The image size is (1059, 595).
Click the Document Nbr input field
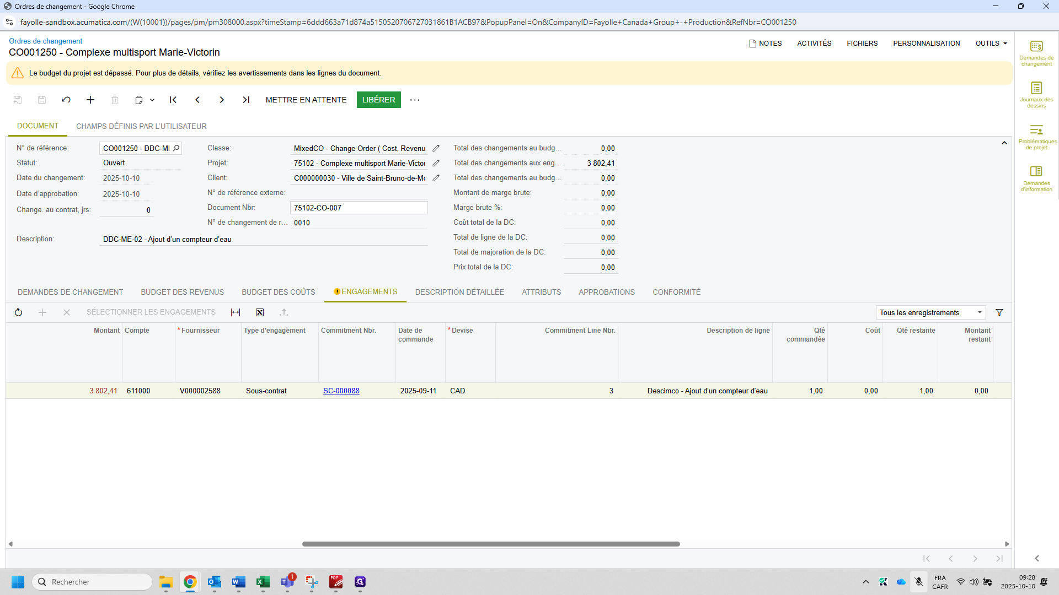tap(359, 208)
